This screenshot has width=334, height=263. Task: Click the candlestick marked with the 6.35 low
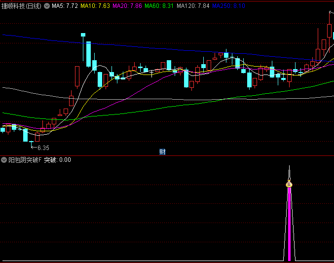[x=26, y=135]
